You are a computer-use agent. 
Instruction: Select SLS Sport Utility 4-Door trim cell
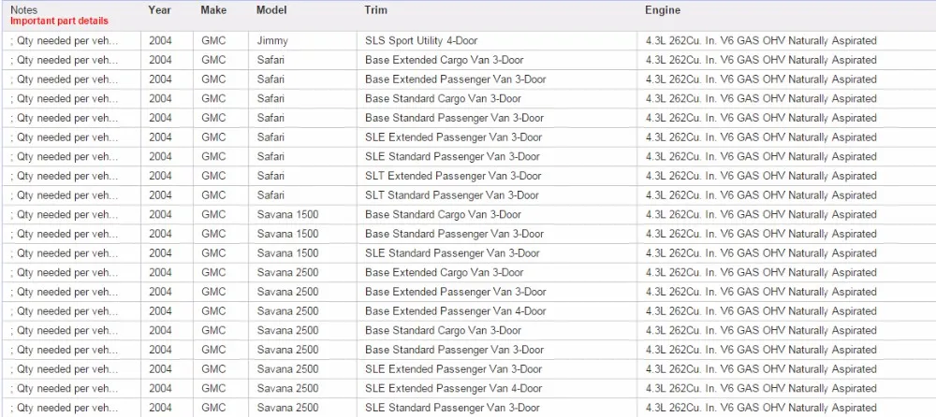tap(421, 41)
